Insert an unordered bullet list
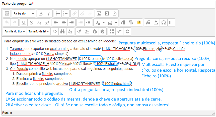 58,13
